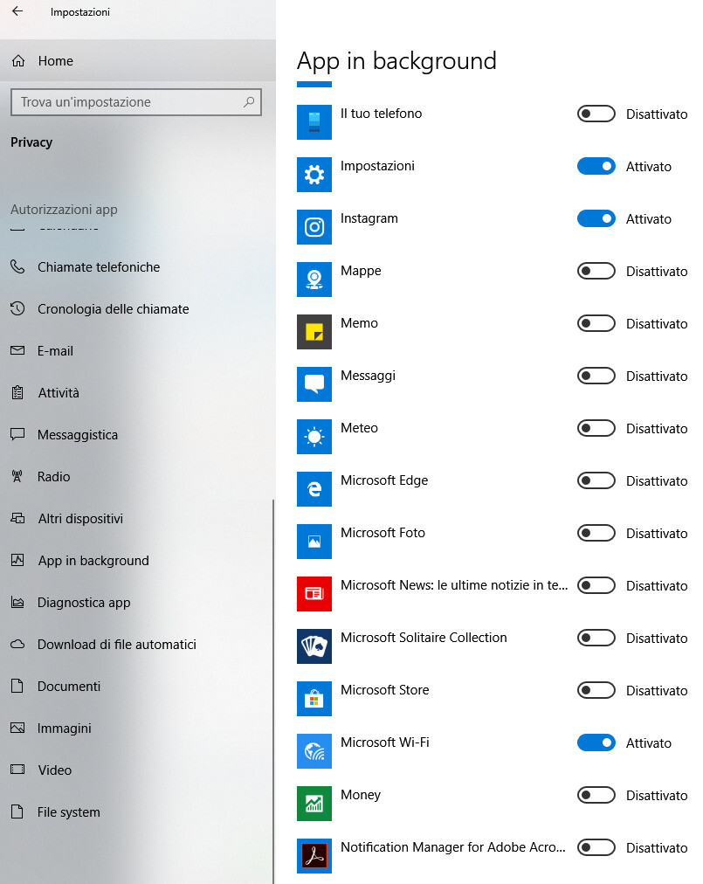Click the E-mail envelope icon
The image size is (703, 884).
point(17,350)
